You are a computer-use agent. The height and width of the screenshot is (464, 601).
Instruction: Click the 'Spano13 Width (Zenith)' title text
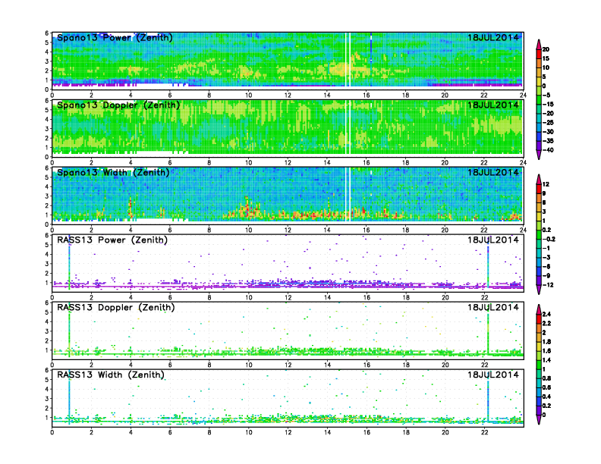pos(113,172)
